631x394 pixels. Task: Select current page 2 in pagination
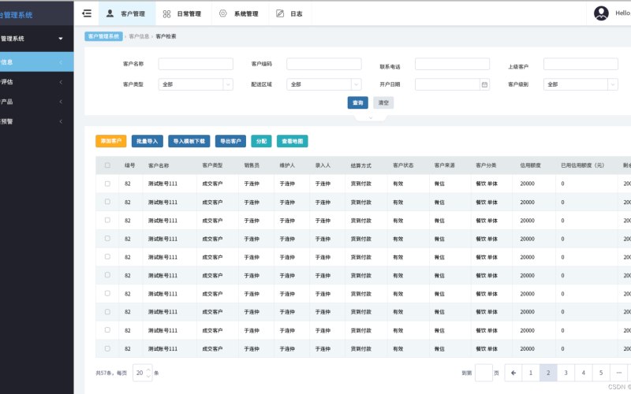pos(548,373)
